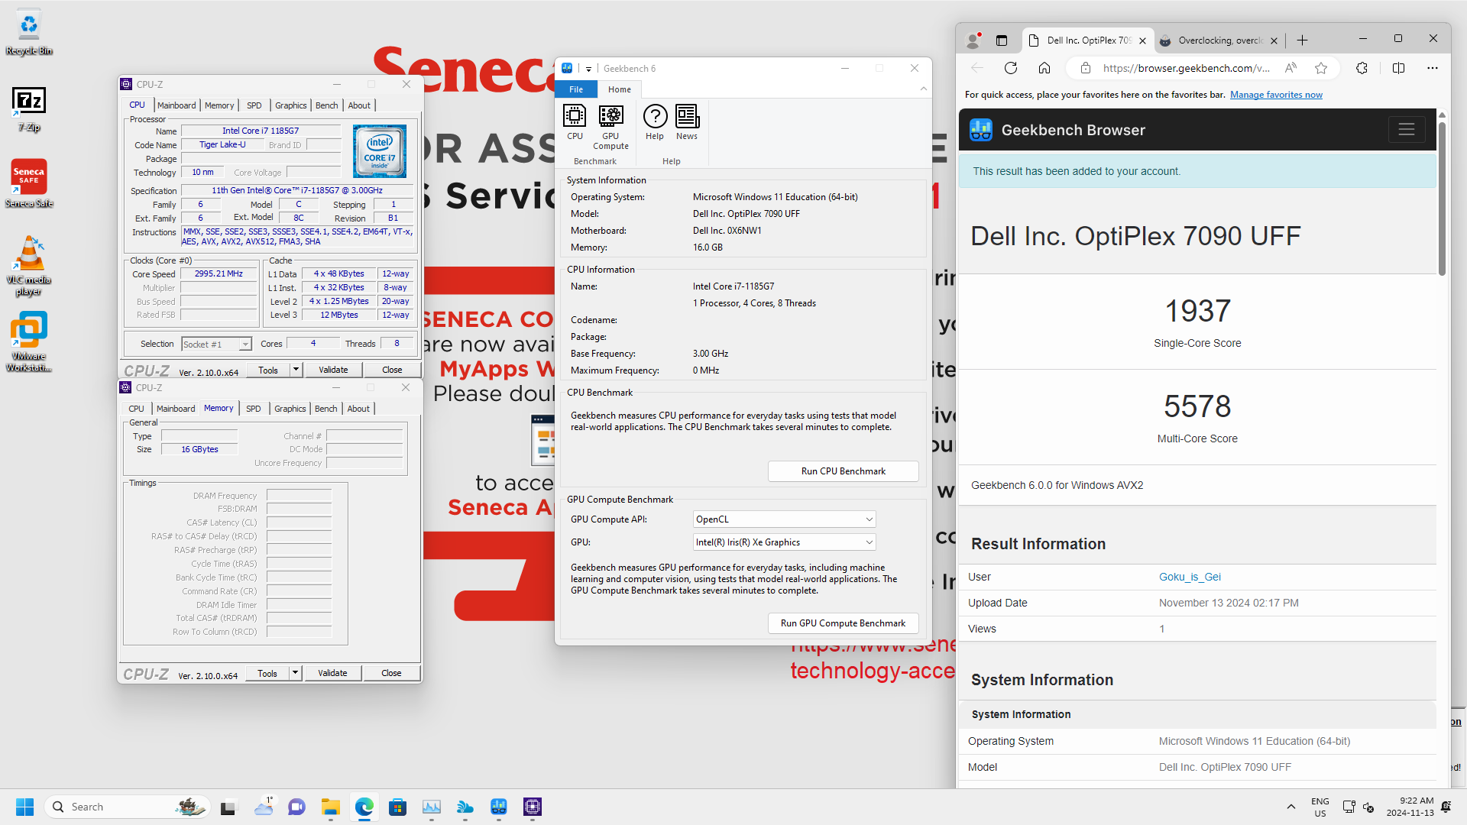The width and height of the screenshot is (1467, 825).
Task: Click the CPU benchmark icon in Geekbench ribbon
Action: [575, 122]
